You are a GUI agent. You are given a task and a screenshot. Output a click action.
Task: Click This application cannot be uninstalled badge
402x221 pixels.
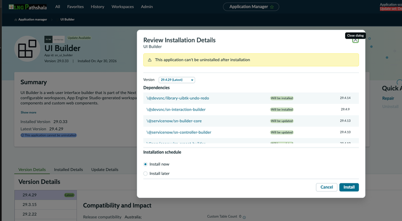[x=49, y=135]
